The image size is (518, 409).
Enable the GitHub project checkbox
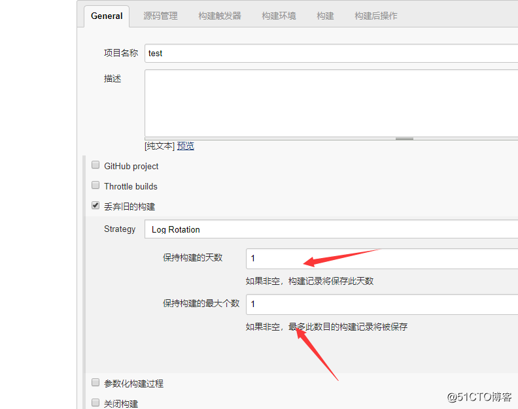(95, 165)
